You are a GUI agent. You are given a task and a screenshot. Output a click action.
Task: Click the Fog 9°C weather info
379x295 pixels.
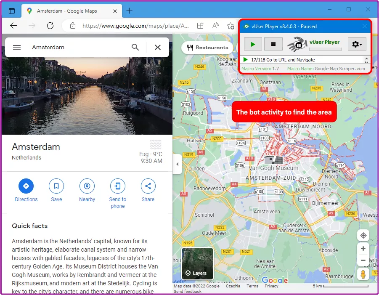[x=151, y=154]
